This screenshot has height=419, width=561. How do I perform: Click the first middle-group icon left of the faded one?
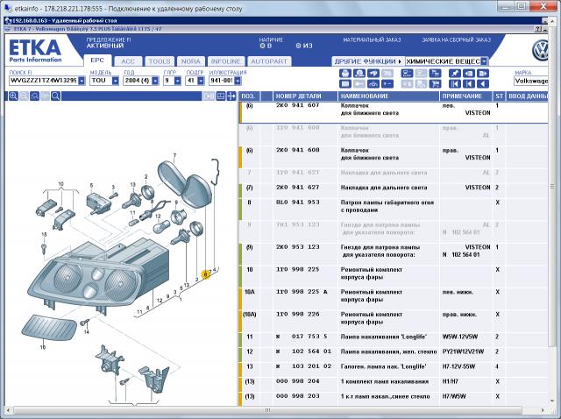407,74
